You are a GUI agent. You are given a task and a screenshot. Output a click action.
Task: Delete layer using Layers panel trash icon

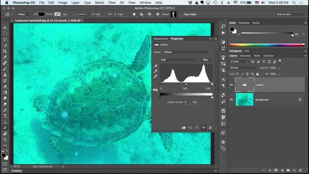300,170
